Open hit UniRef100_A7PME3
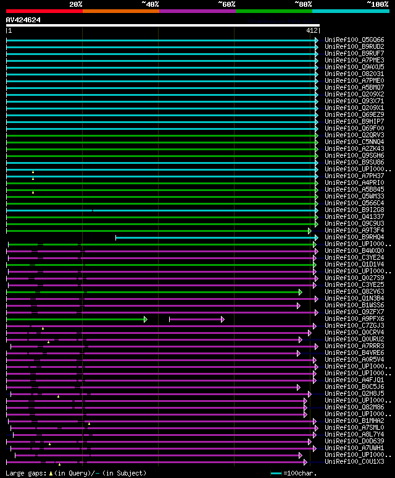395x478 pixels. coord(354,61)
